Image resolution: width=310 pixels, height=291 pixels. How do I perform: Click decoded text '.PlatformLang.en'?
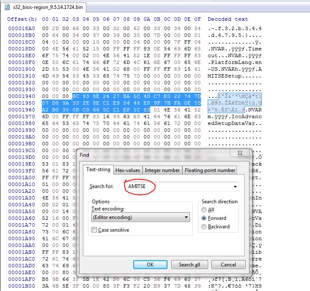(x=235, y=62)
